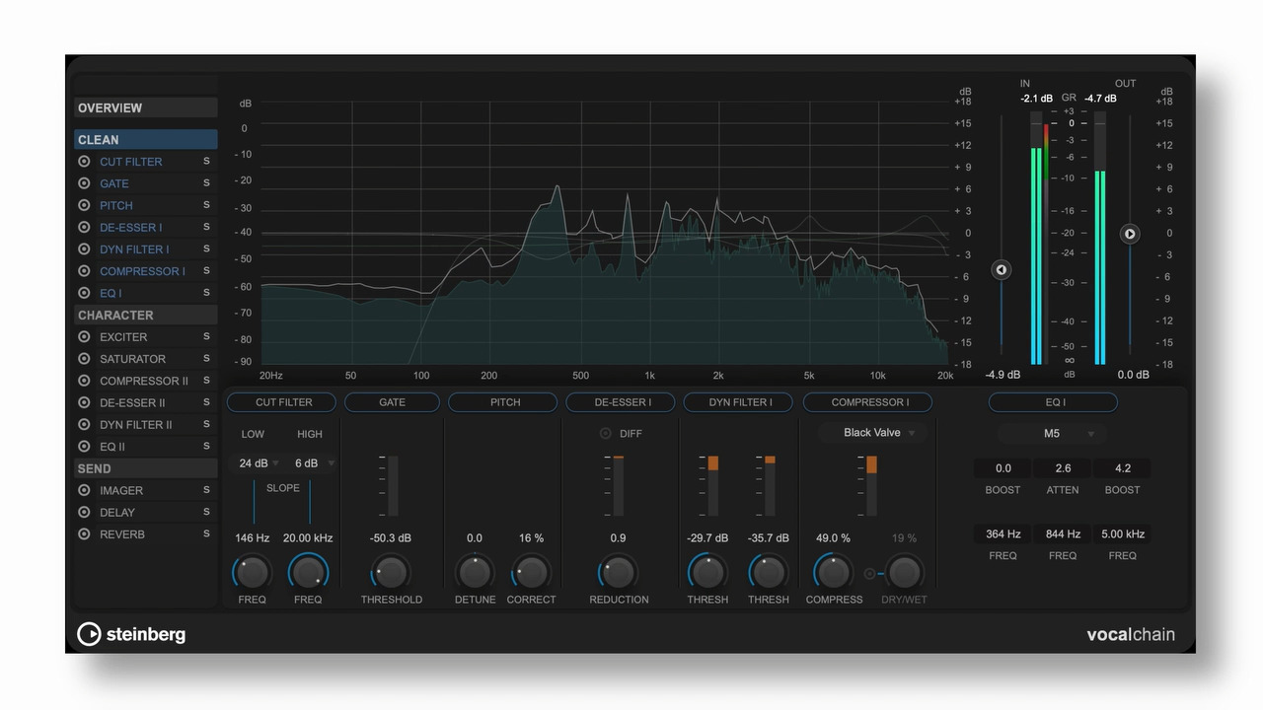This screenshot has width=1263, height=710.
Task: Click the 4.2 BOOST value field
Action: [x=1123, y=468]
